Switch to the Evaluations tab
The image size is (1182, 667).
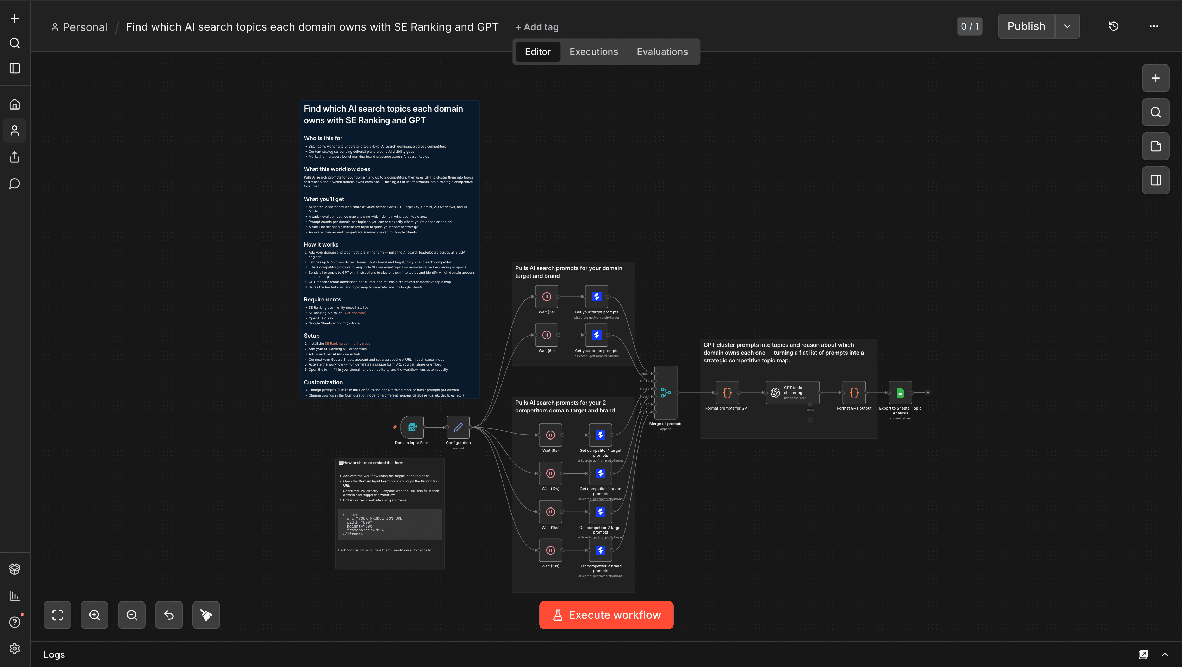[x=662, y=51]
